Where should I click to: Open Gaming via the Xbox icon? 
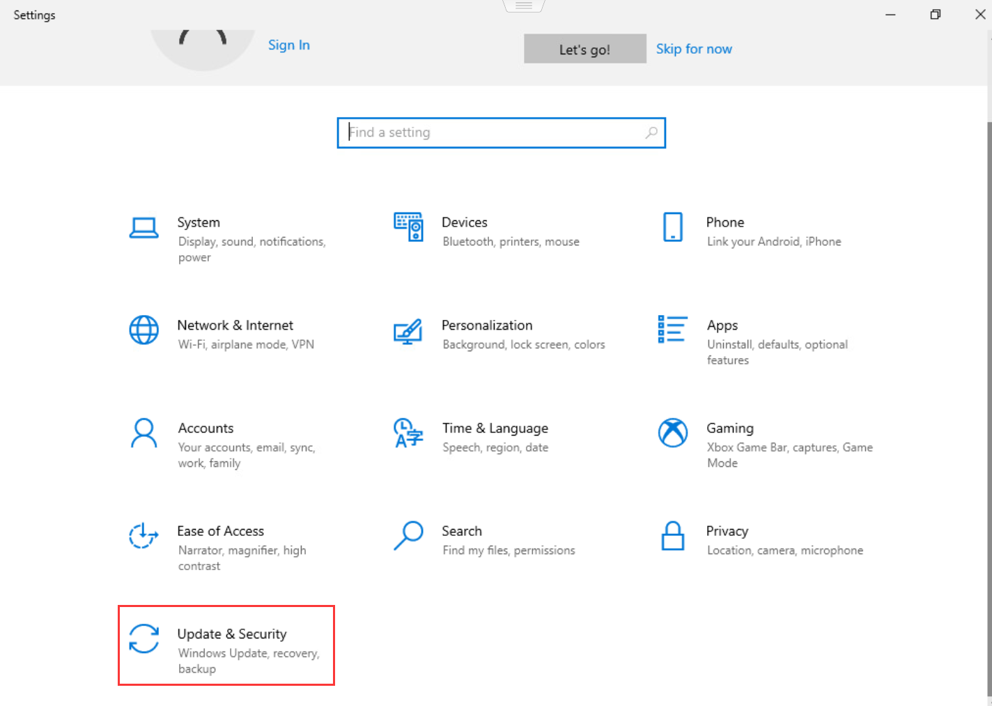(x=673, y=433)
